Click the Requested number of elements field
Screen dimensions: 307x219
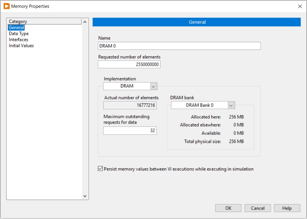click(129, 65)
